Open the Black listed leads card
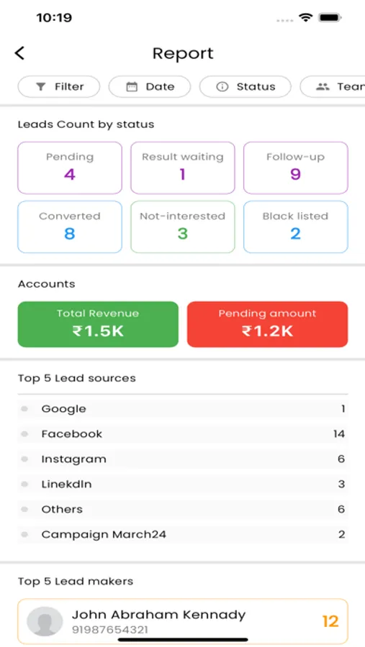This screenshot has width=365, height=647. [296, 227]
